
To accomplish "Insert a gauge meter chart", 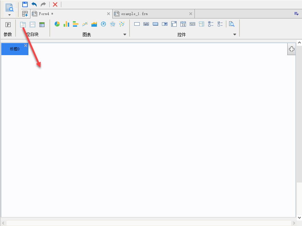I will pos(103,24).
